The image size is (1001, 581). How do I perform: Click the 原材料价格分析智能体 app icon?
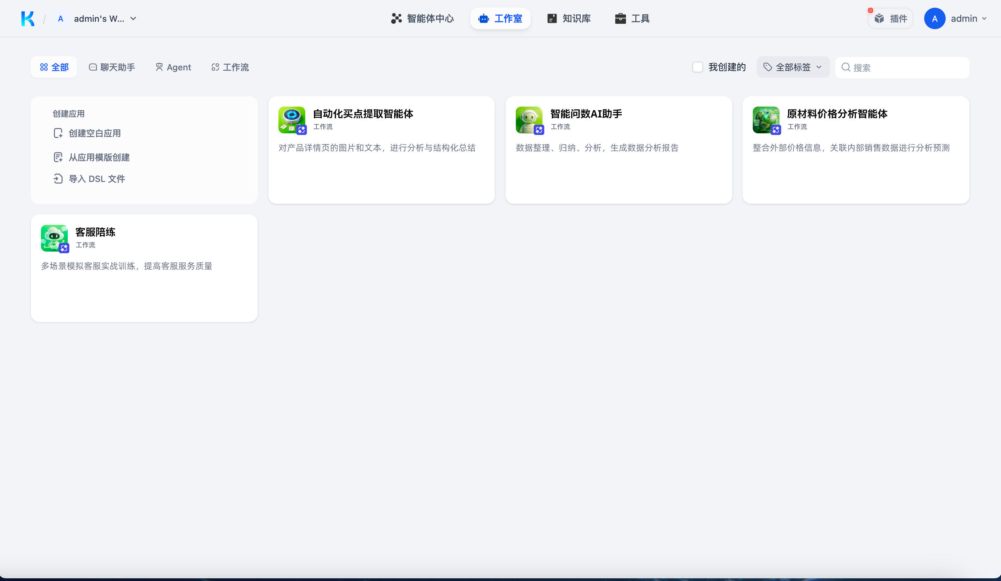click(766, 120)
